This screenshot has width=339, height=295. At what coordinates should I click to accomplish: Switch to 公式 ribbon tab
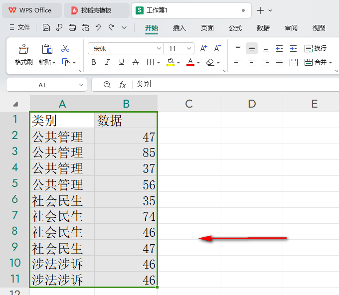[235, 28]
